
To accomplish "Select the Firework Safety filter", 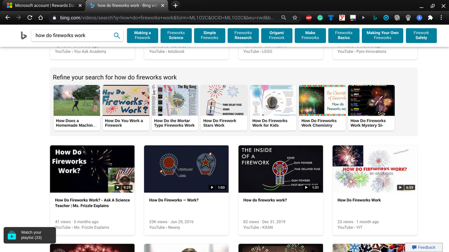I will click(x=421, y=35).
